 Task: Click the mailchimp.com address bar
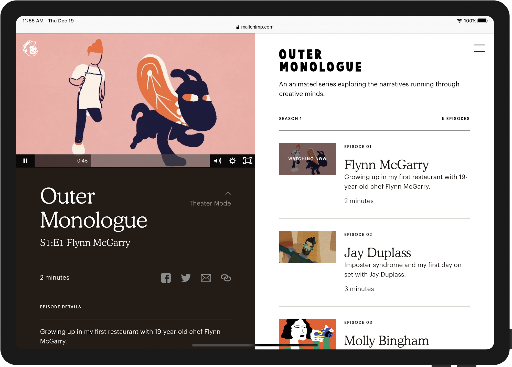tap(255, 27)
